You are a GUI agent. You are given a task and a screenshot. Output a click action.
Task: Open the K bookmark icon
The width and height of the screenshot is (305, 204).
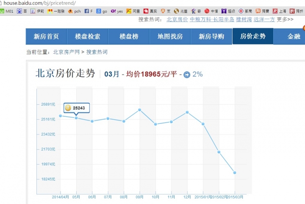click(193, 11)
